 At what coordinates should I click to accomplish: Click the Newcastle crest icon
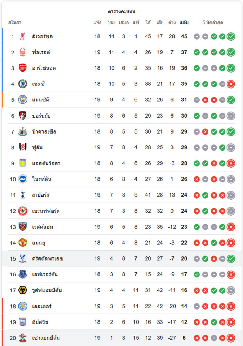22,131
